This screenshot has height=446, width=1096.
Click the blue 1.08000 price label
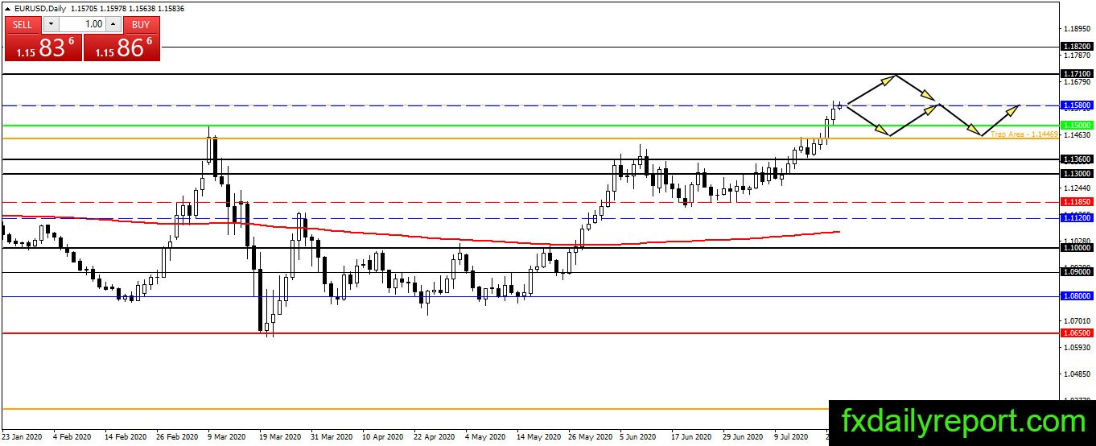1077,296
